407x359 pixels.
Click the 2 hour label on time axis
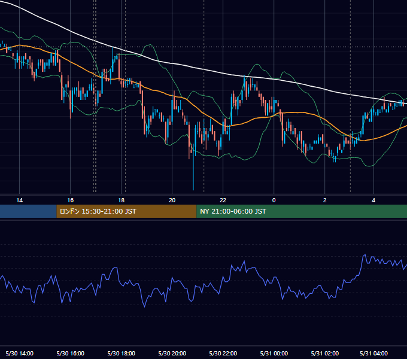325,200
